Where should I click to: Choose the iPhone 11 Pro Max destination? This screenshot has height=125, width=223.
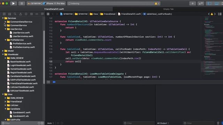click(54, 3)
